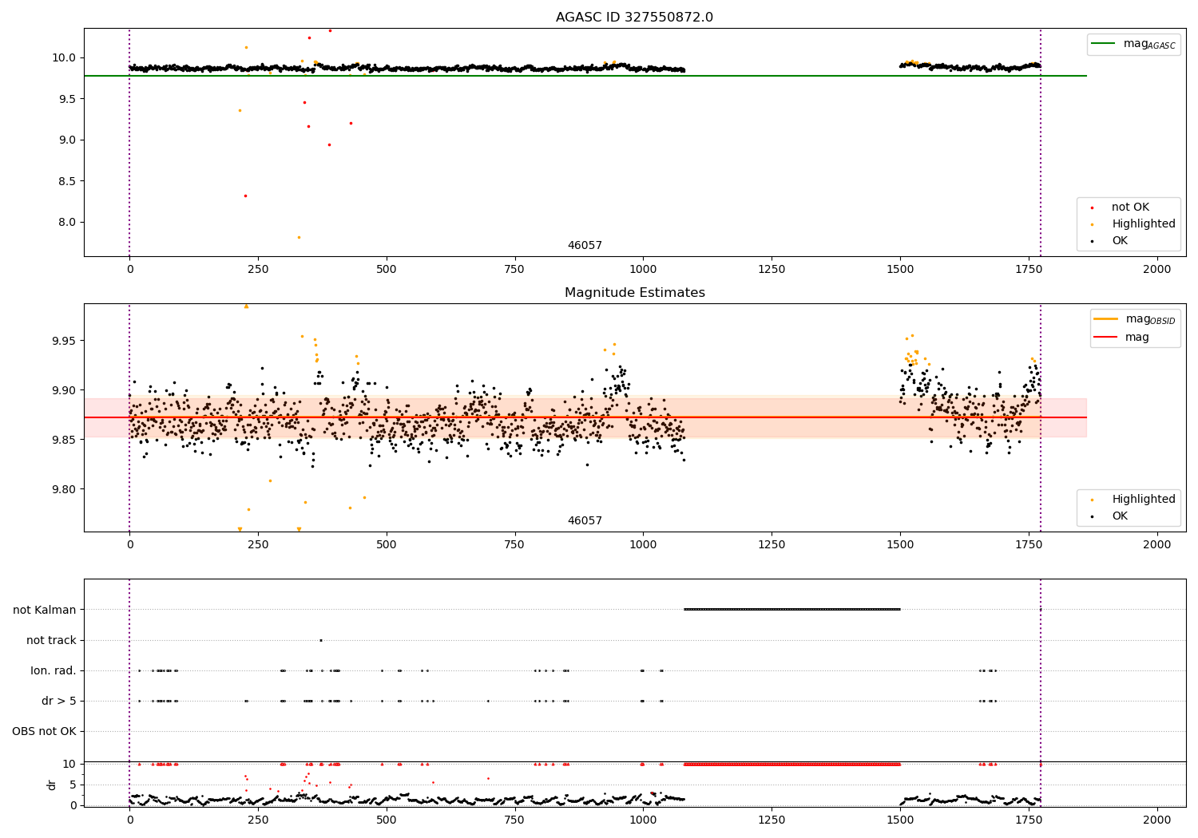Click x-axis tick 2000 in the bottom plot
1198x838 pixels.
[1157, 820]
